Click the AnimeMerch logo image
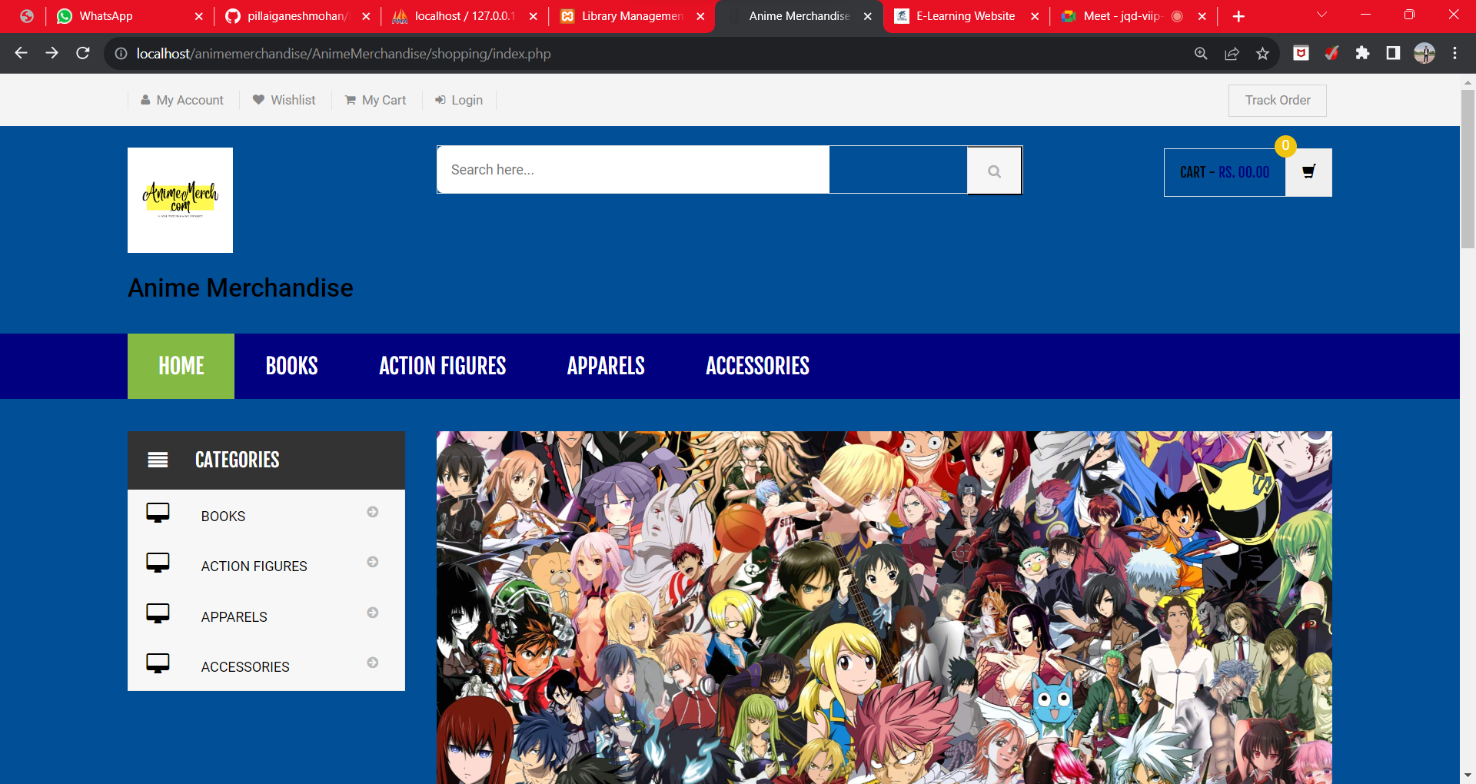Screen dimensions: 1476x784 tap(180, 200)
